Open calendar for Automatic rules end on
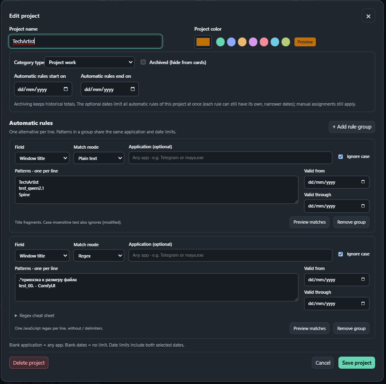 point(133,89)
